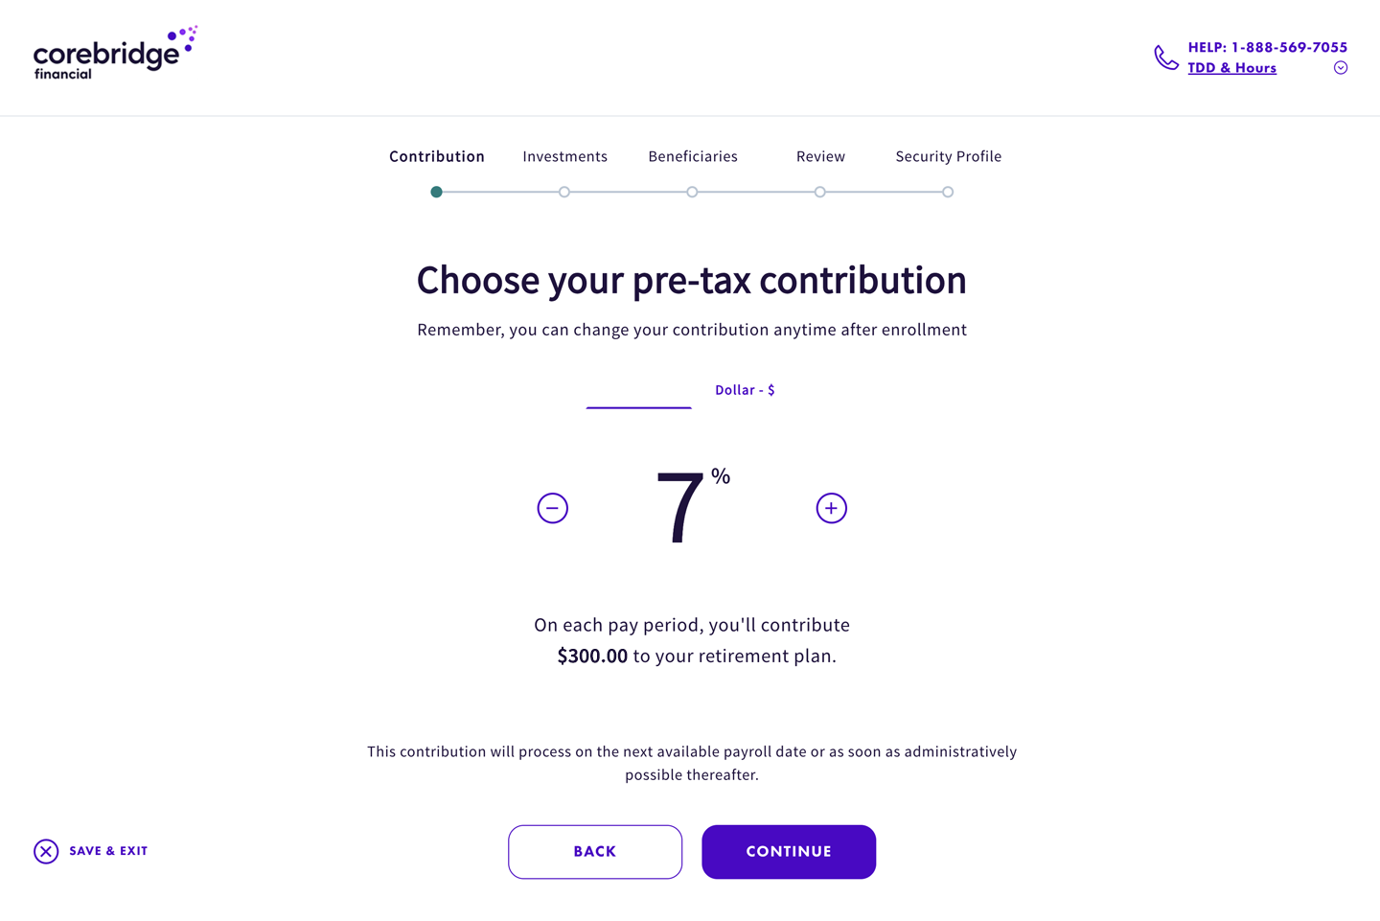Switch to the Dollar - $ option

pos(745,390)
